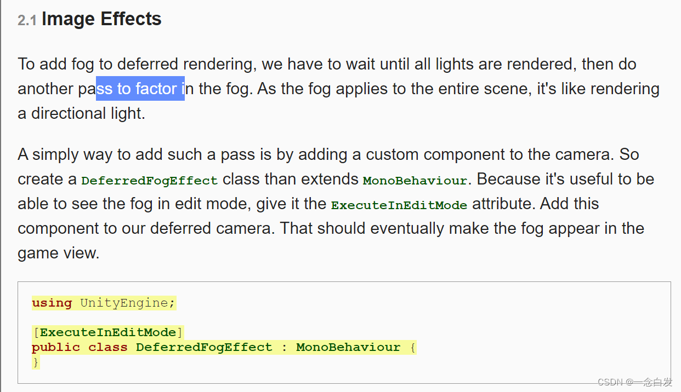Click the [ExecuteInEditMode] attribute in the code
Screen dimensions: 681x392
coord(108,332)
